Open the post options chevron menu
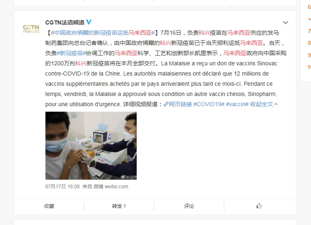311x225 pixels. (285, 22)
